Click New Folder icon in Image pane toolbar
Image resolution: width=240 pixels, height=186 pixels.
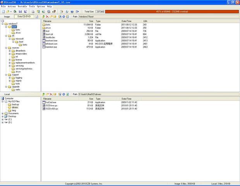[x=51, y=17]
